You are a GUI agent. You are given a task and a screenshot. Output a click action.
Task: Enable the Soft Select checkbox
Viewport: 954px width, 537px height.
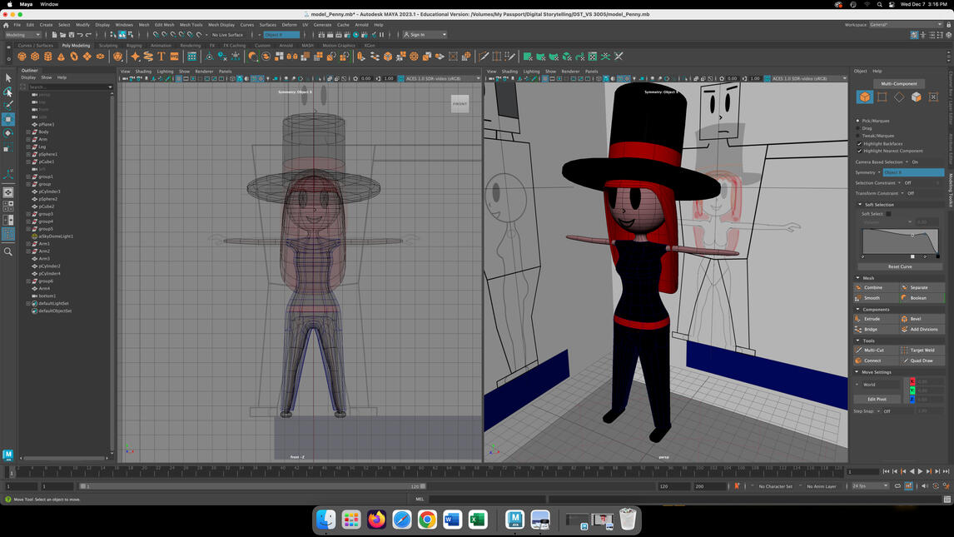click(888, 213)
